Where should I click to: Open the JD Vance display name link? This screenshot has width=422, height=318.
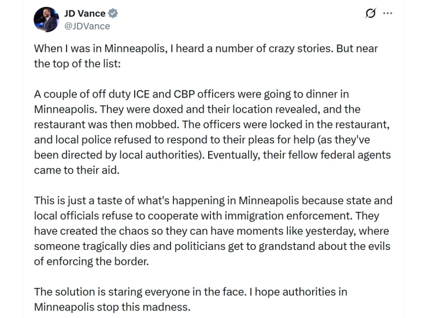(84, 13)
